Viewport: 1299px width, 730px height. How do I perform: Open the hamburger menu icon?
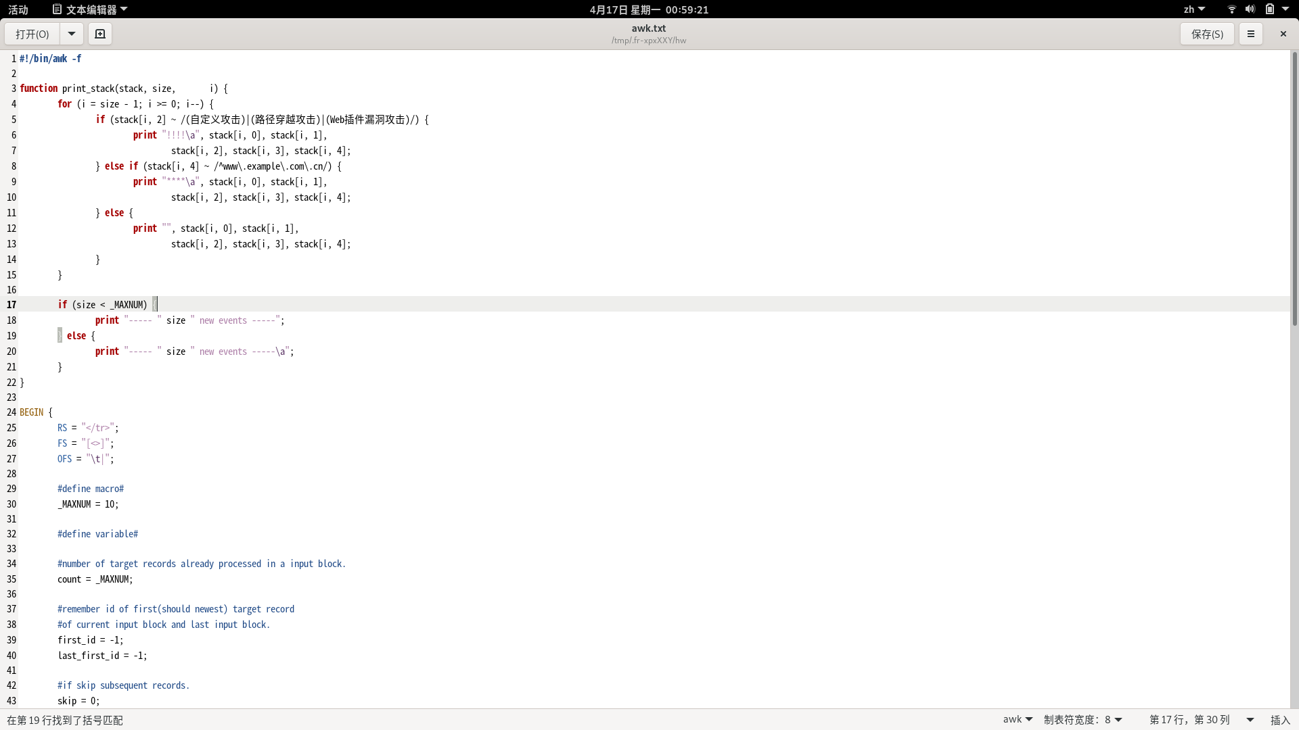1251,34
